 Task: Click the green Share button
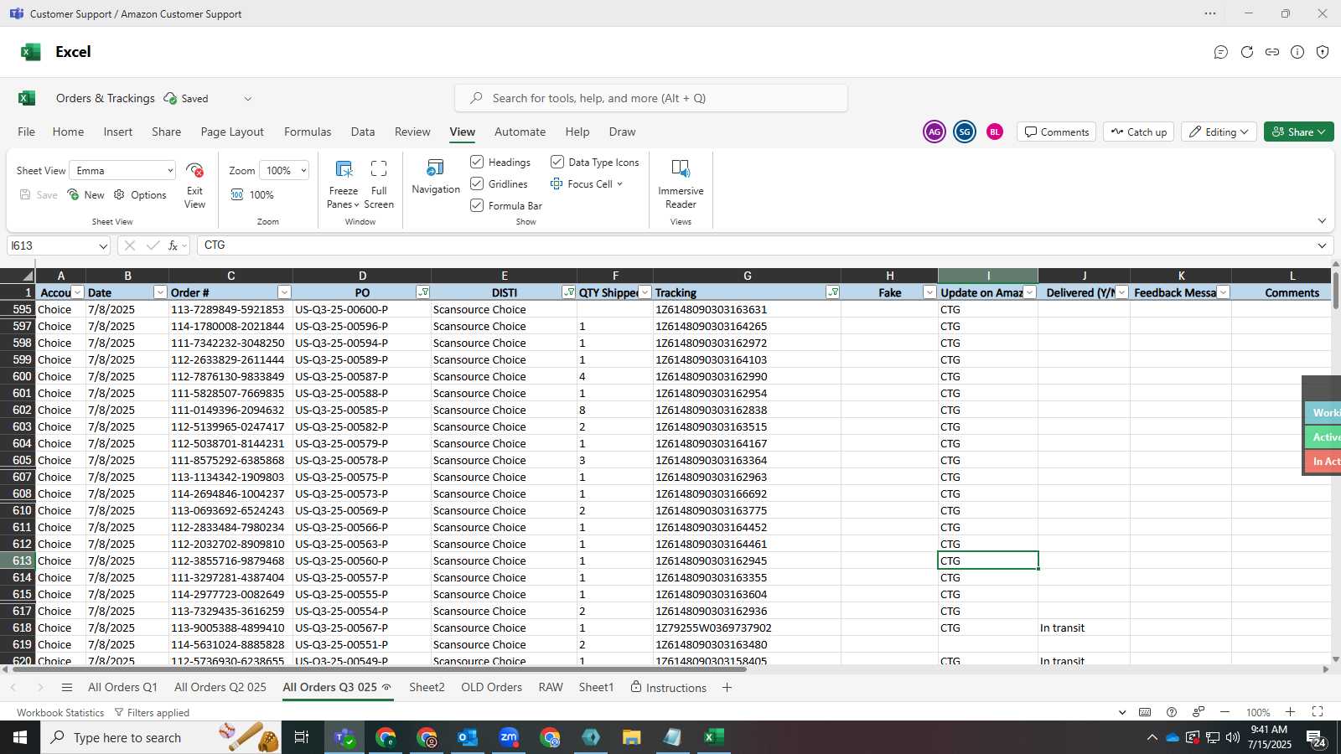(1299, 132)
